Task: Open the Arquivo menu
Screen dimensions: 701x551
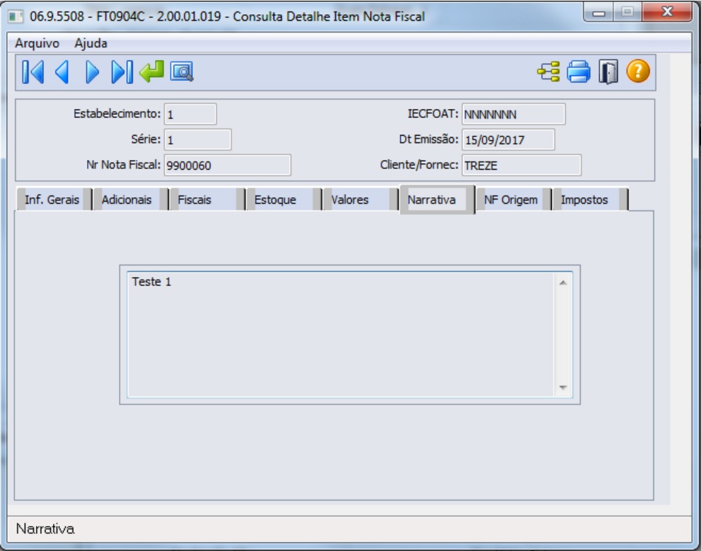Action: [37, 43]
